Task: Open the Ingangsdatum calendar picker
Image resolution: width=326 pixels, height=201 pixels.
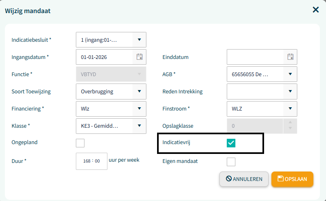Action: point(139,57)
